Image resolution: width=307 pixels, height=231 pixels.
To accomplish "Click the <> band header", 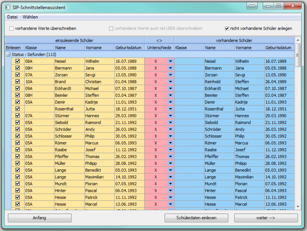I will [159, 40].
